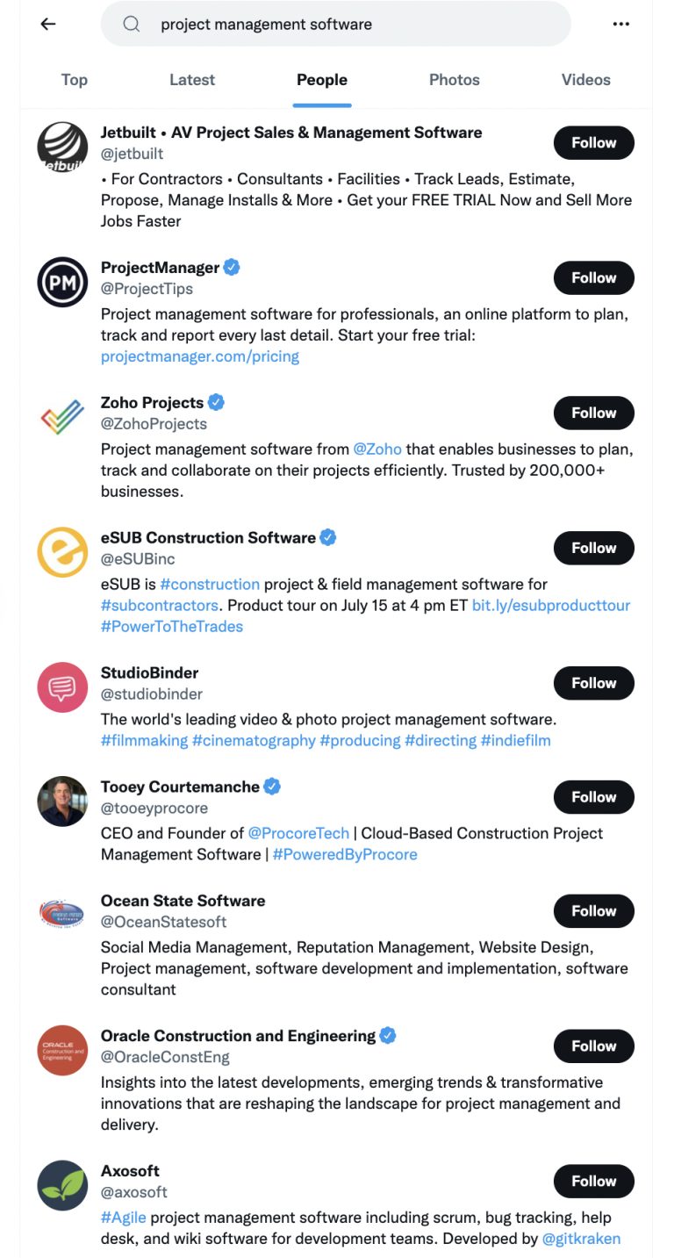Click the back arrow to leave search
Image resolution: width=674 pixels, height=1258 pixels.
coord(48,24)
